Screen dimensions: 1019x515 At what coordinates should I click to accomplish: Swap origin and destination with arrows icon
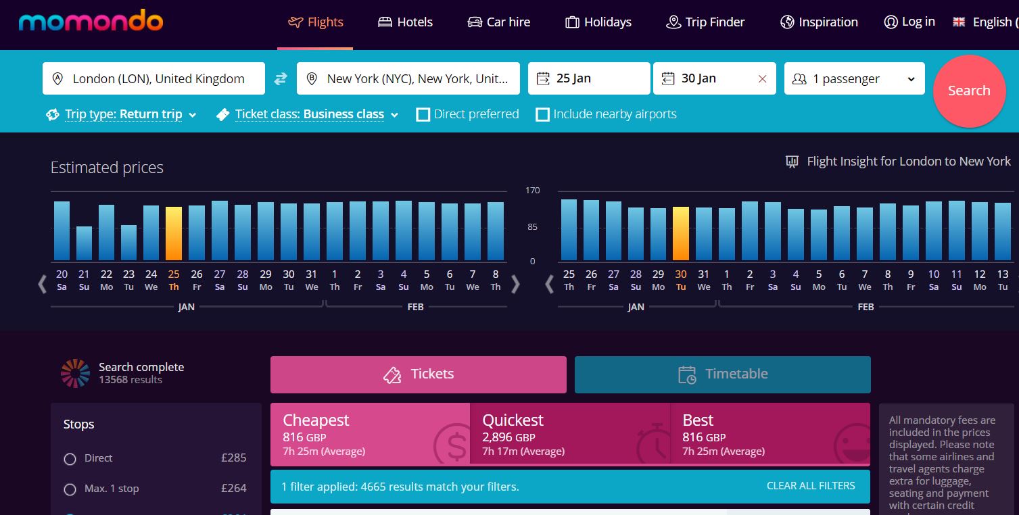pyautogui.click(x=281, y=79)
